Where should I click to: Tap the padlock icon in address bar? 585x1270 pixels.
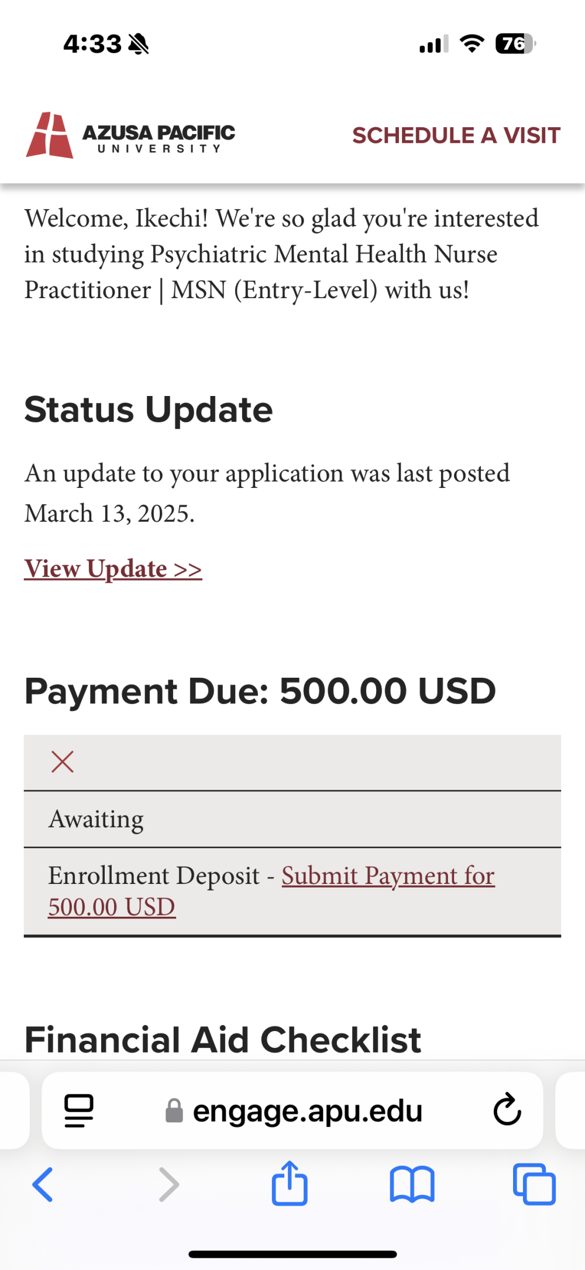pyautogui.click(x=174, y=1111)
